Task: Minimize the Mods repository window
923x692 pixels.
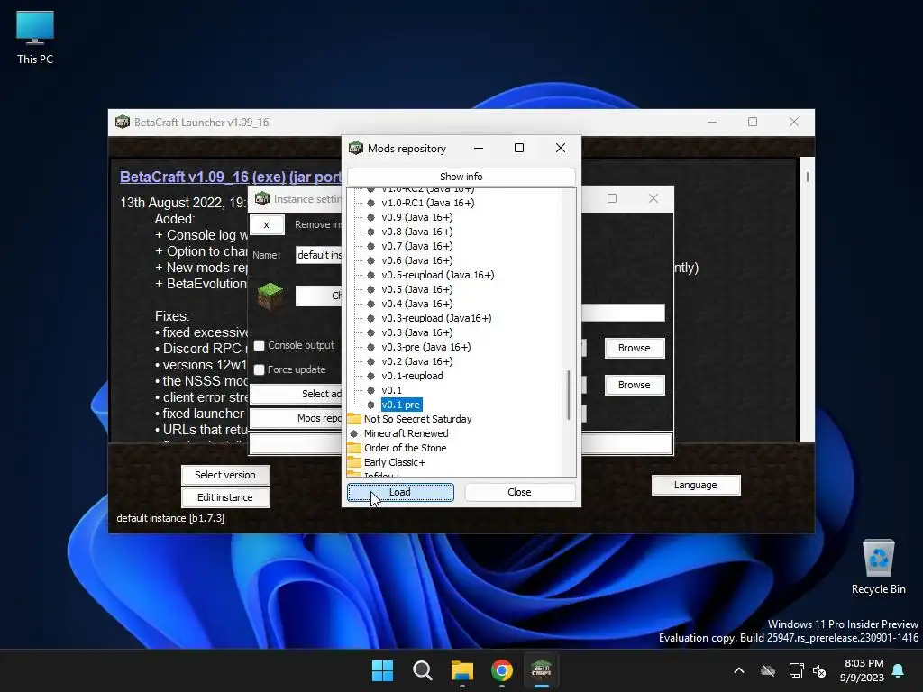Action: click(479, 148)
